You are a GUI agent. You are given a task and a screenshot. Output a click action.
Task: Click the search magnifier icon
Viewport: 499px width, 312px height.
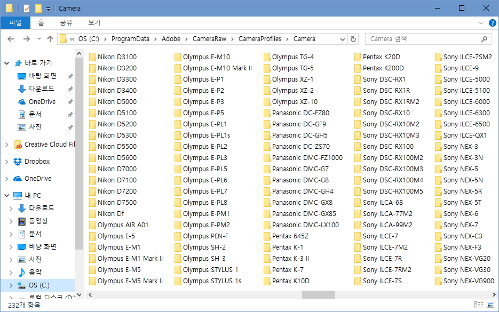click(484, 39)
